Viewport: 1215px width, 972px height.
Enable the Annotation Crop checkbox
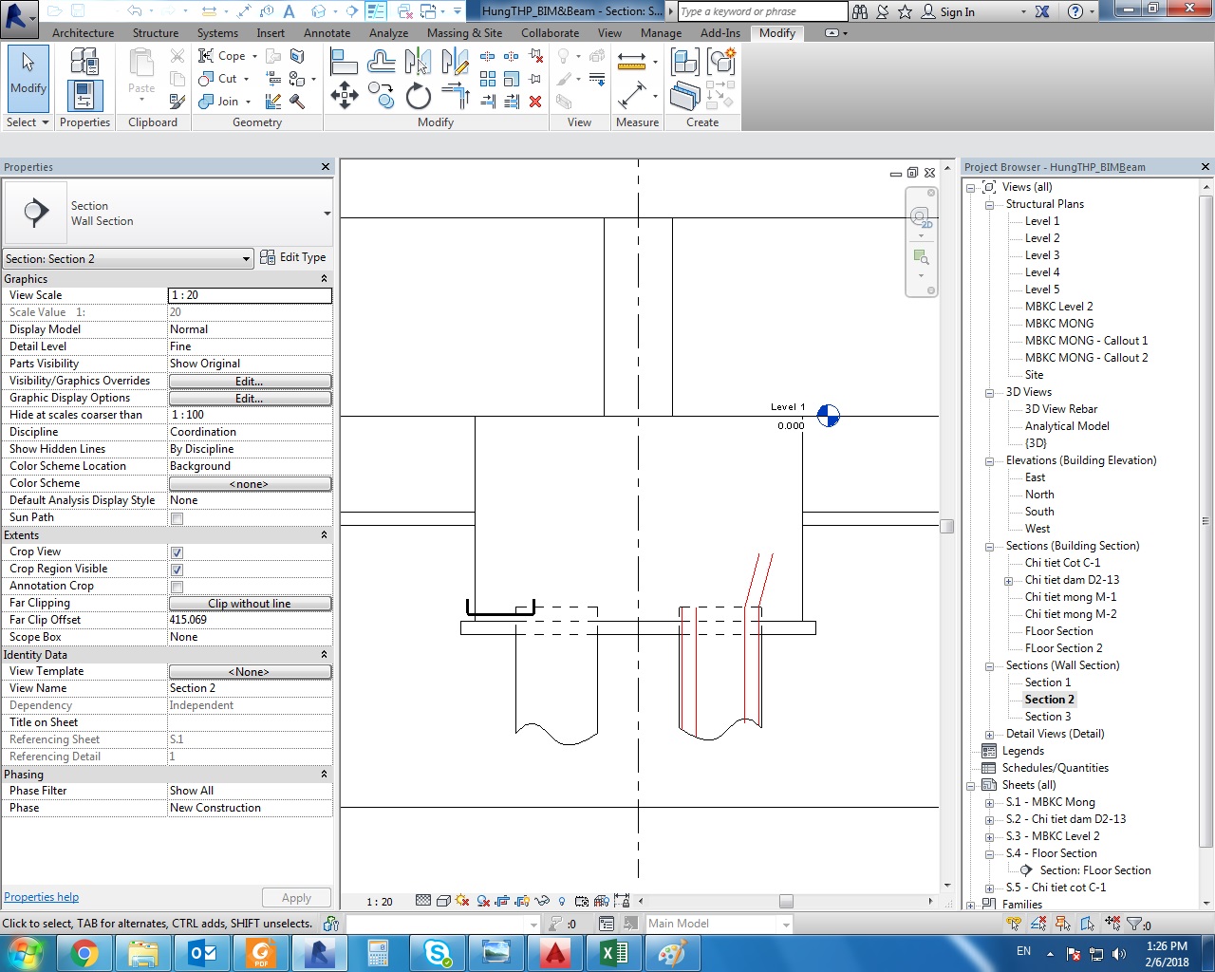[x=177, y=587]
